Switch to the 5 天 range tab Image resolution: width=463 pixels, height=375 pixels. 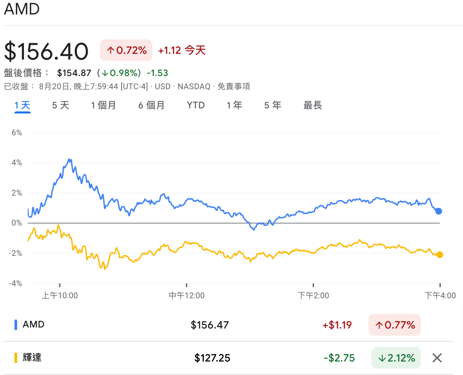(61, 105)
